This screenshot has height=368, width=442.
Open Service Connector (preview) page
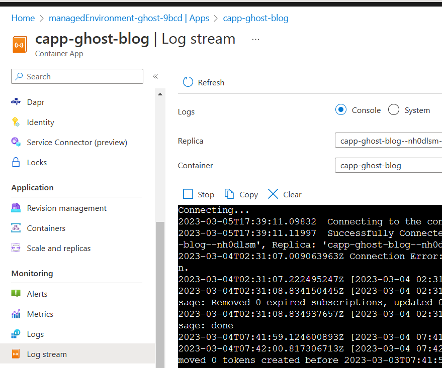coord(77,143)
